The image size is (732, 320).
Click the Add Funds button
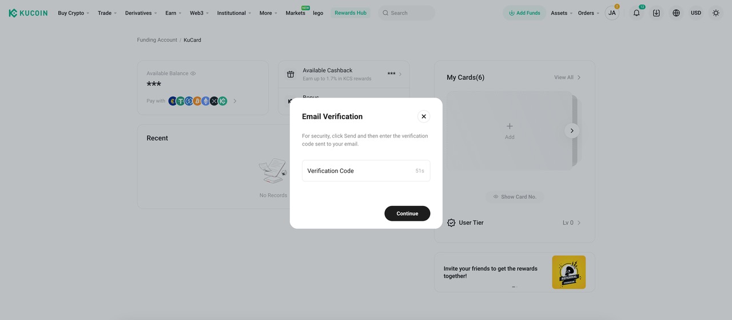524,13
